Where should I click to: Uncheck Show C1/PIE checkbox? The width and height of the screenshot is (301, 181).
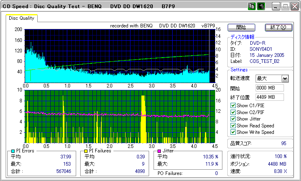[233, 105]
